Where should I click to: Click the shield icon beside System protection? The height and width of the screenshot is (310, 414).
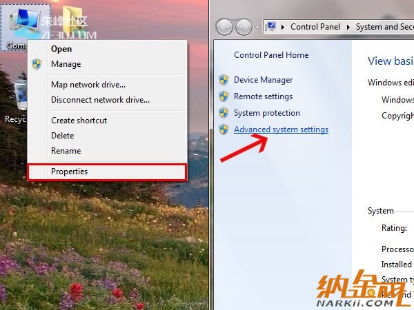click(x=224, y=113)
